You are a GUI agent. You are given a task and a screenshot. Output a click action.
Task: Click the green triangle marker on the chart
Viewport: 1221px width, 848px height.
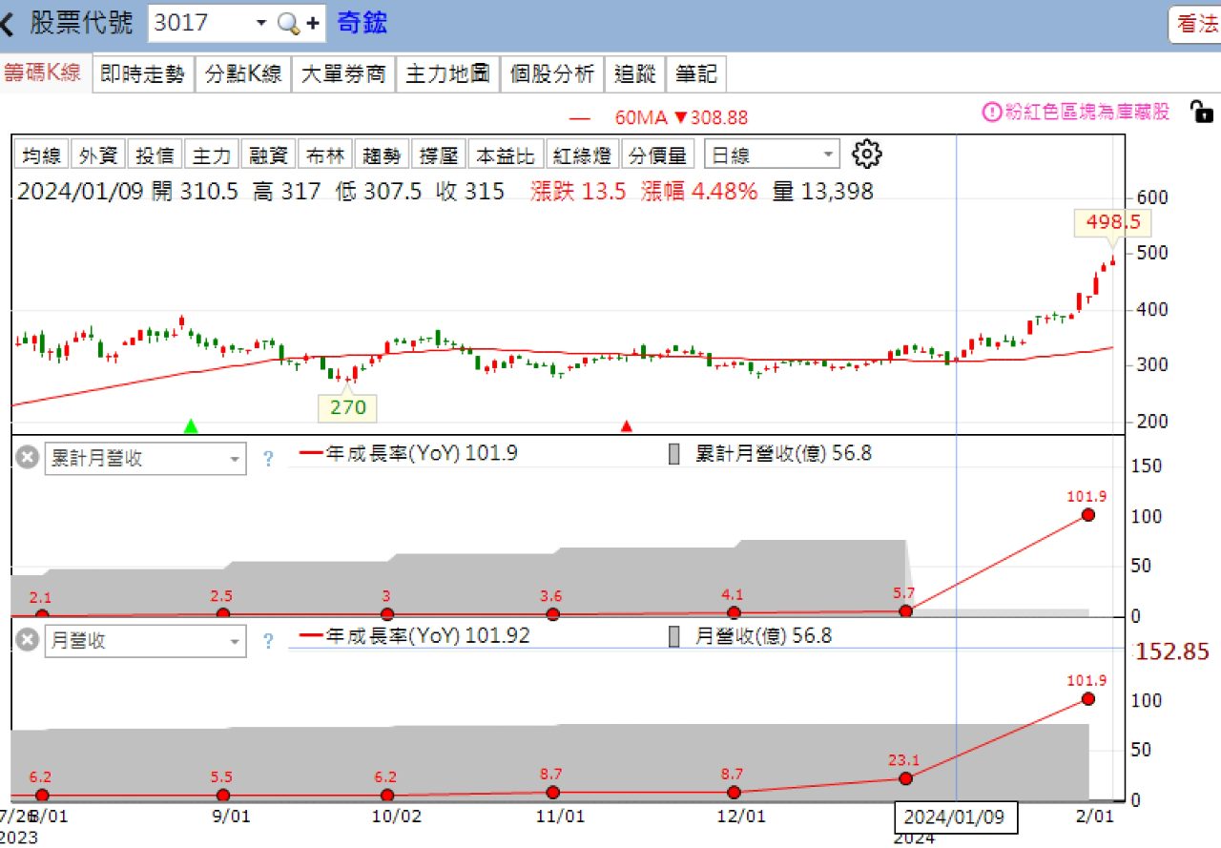(x=192, y=425)
